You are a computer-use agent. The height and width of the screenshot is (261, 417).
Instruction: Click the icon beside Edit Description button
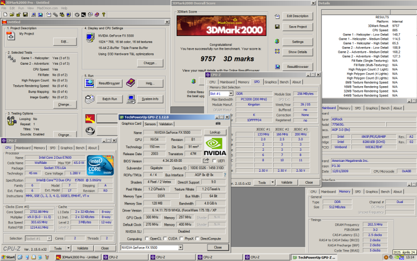tap(277, 16)
